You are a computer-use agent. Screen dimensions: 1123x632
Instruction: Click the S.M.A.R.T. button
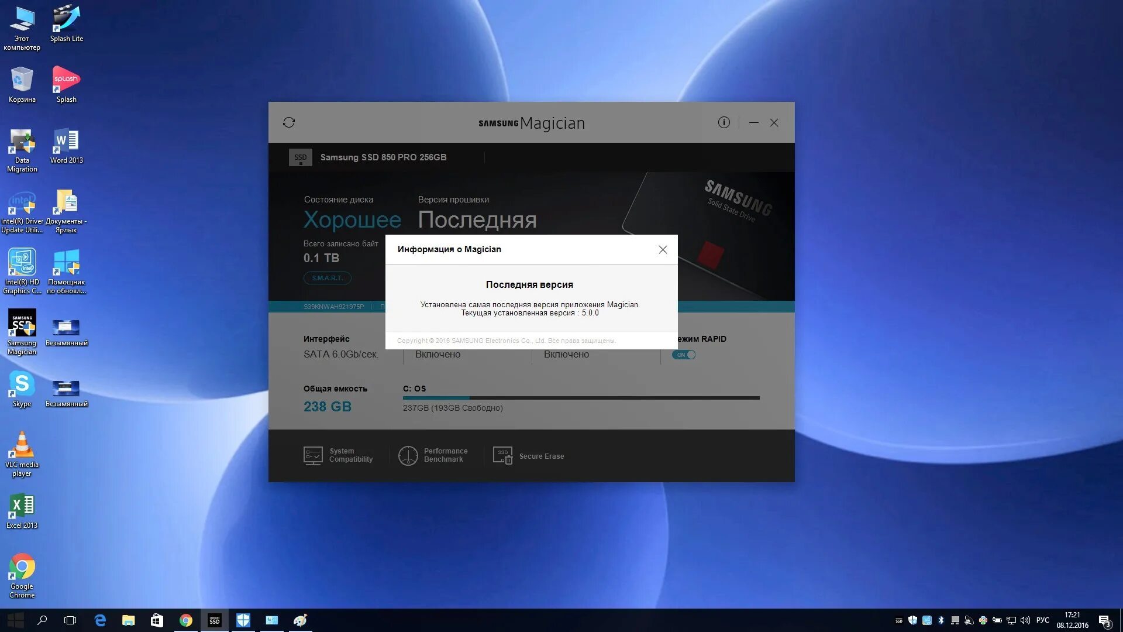[x=327, y=278]
